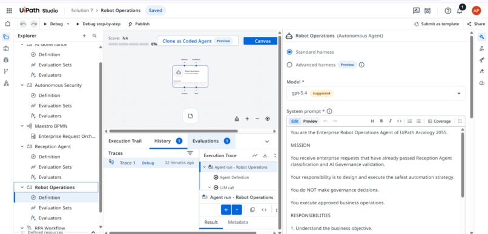The height and width of the screenshot is (234, 488).
Task: Collapse Agent run - Robot Operations trace
Action: (205, 167)
